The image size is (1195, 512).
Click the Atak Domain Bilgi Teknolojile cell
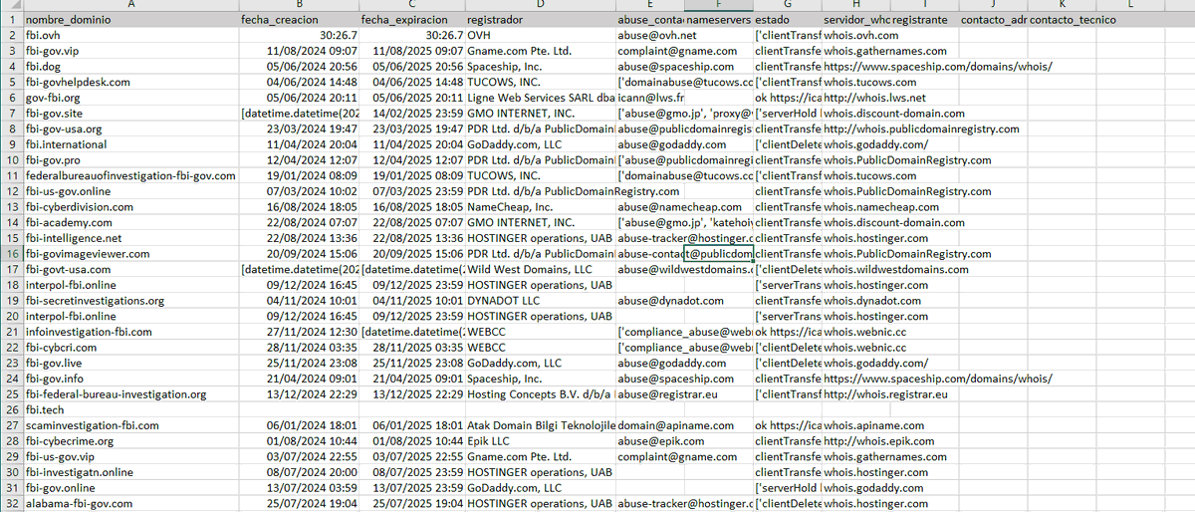[x=540, y=425]
